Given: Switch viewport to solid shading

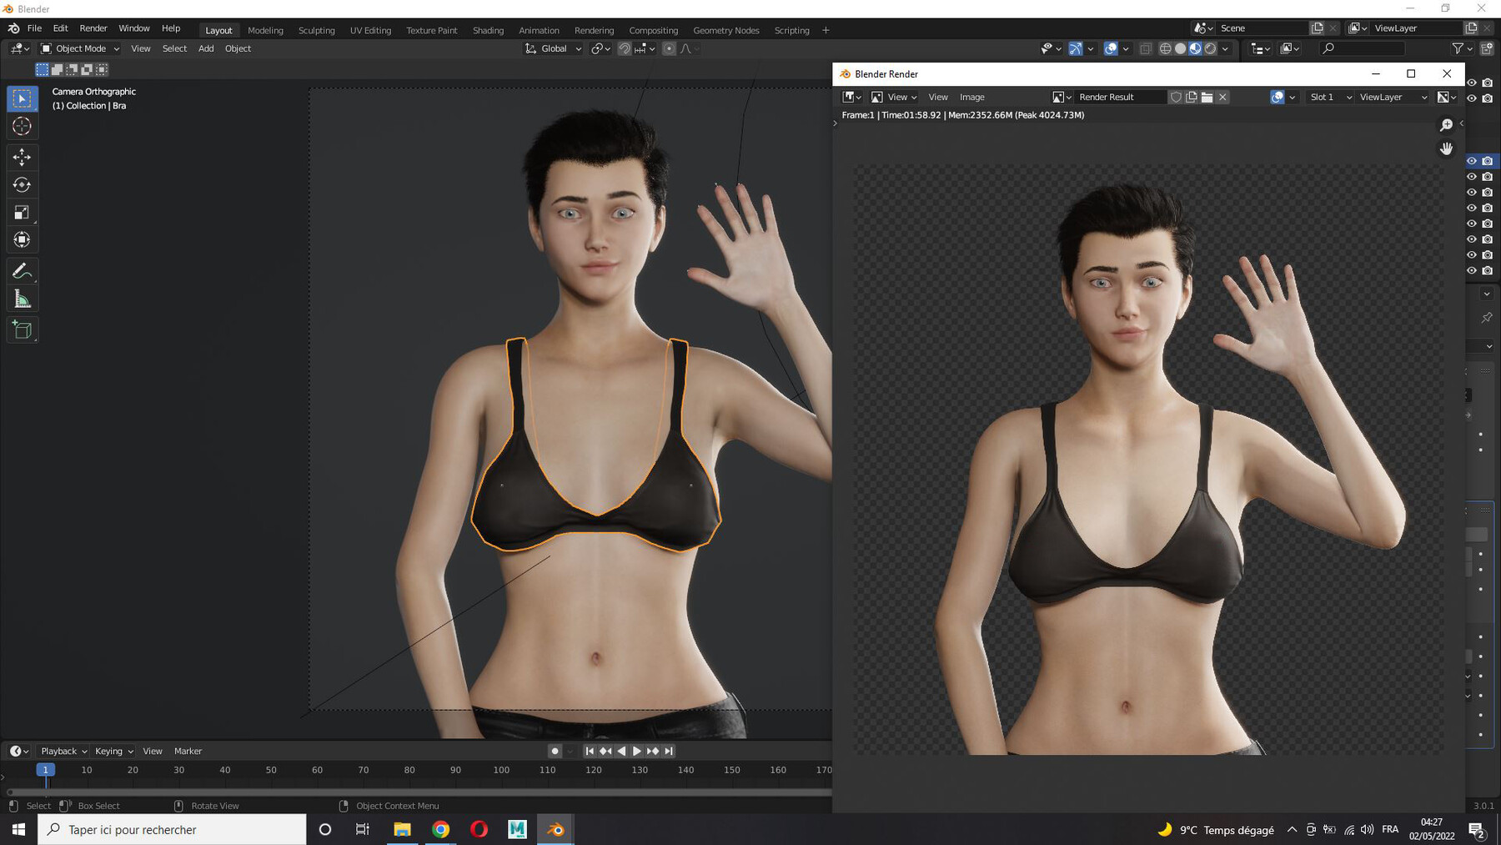Looking at the screenshot, I should click(1181, 48).
